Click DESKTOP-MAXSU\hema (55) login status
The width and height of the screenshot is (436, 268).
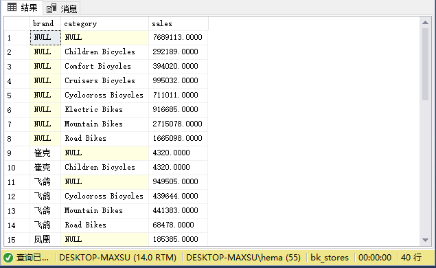tap(243, 258)
